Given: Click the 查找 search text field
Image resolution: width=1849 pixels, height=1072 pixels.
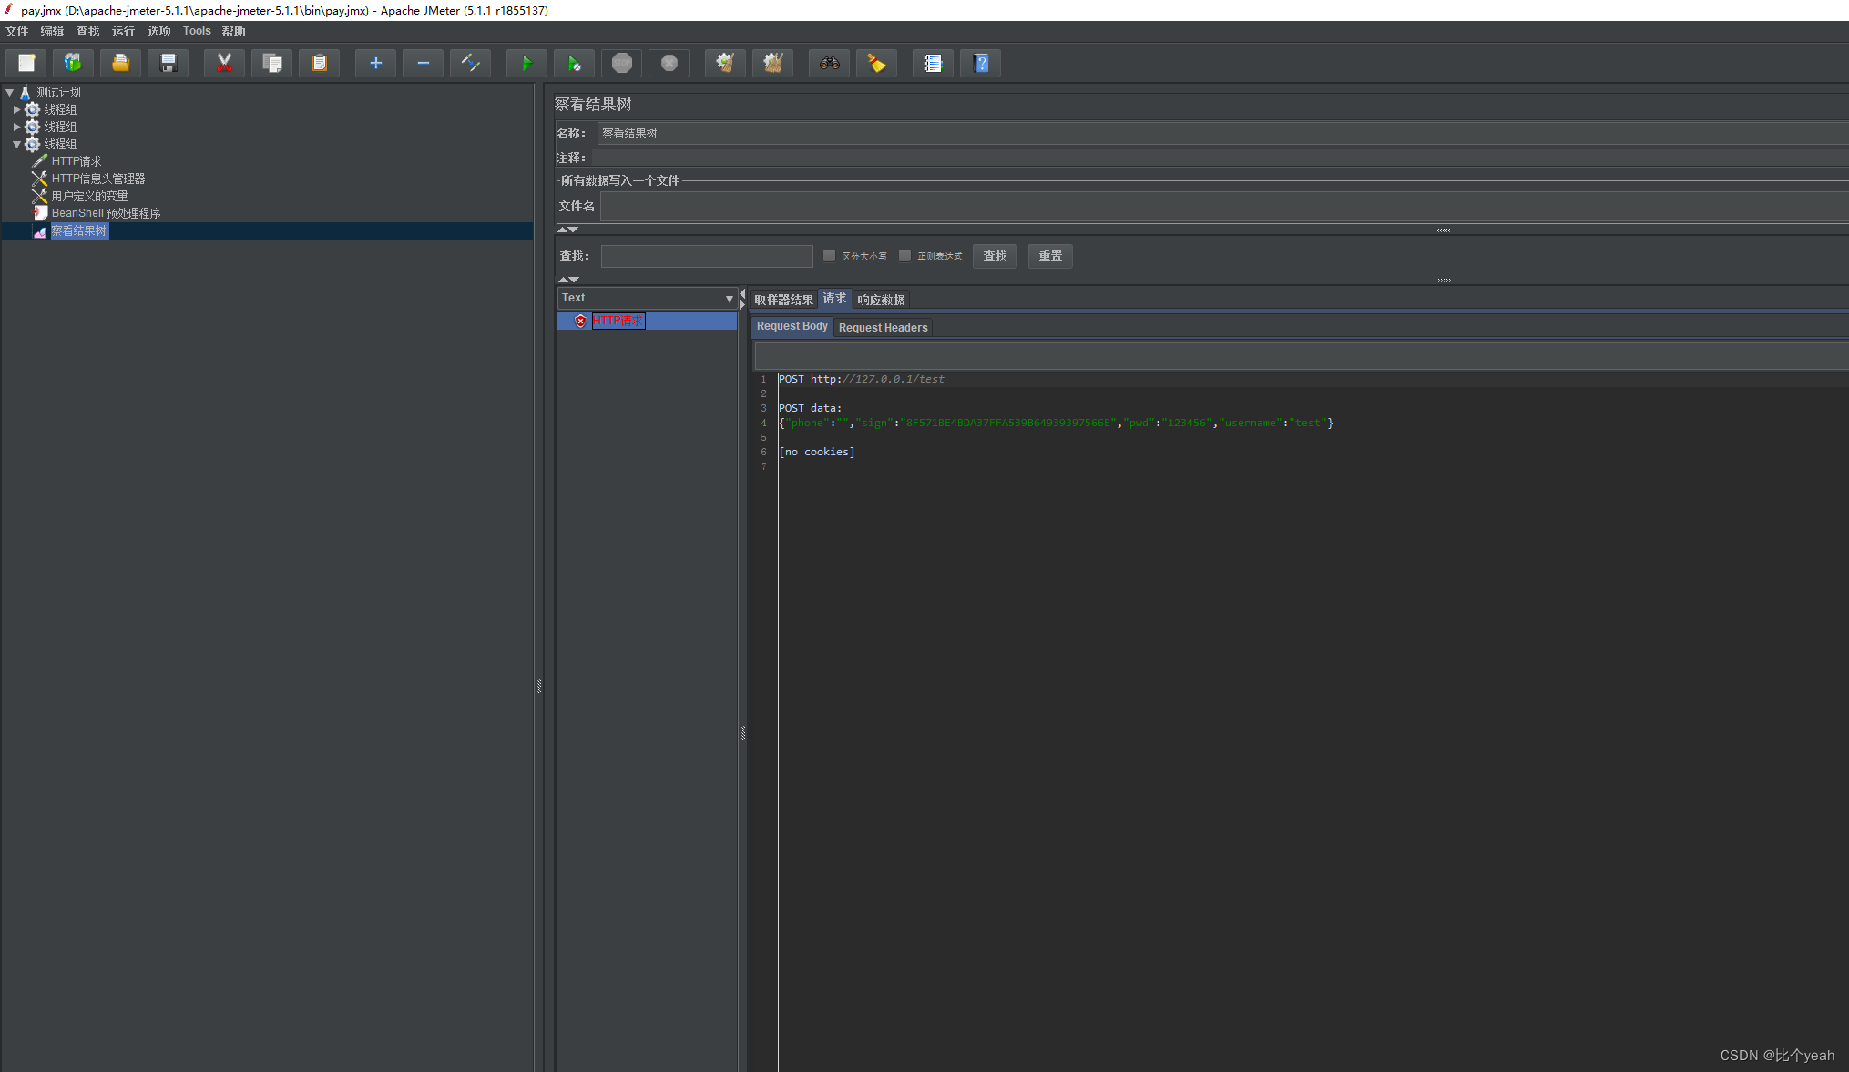Looking at the screenshot, I should coord(707,256).
